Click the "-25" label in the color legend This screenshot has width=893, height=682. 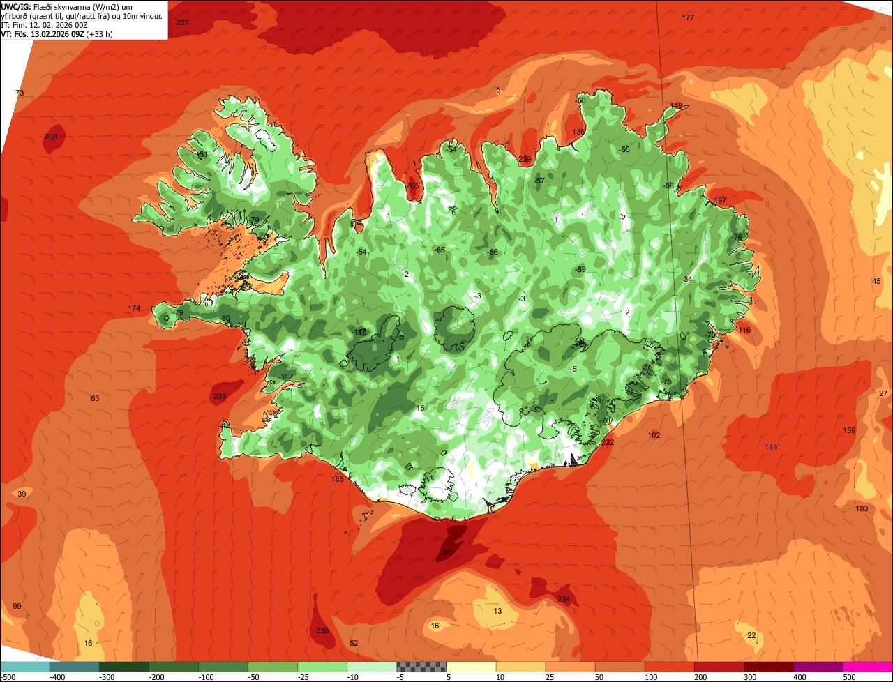304,677
